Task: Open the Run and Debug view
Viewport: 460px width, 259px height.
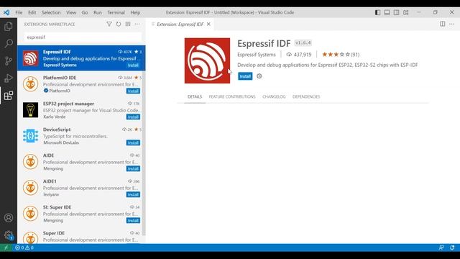Action: coord(9,78)
